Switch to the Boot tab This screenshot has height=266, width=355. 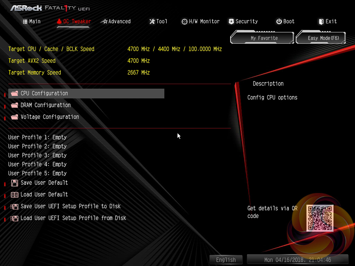point(285,21)
